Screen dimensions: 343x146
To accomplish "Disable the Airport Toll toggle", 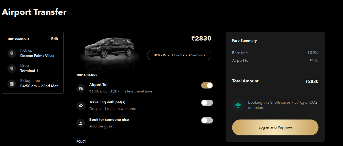I will coord(207,85).
